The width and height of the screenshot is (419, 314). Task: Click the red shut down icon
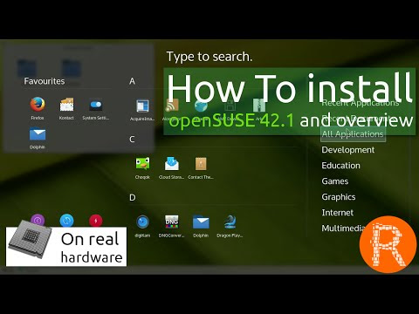coord(96,220)
